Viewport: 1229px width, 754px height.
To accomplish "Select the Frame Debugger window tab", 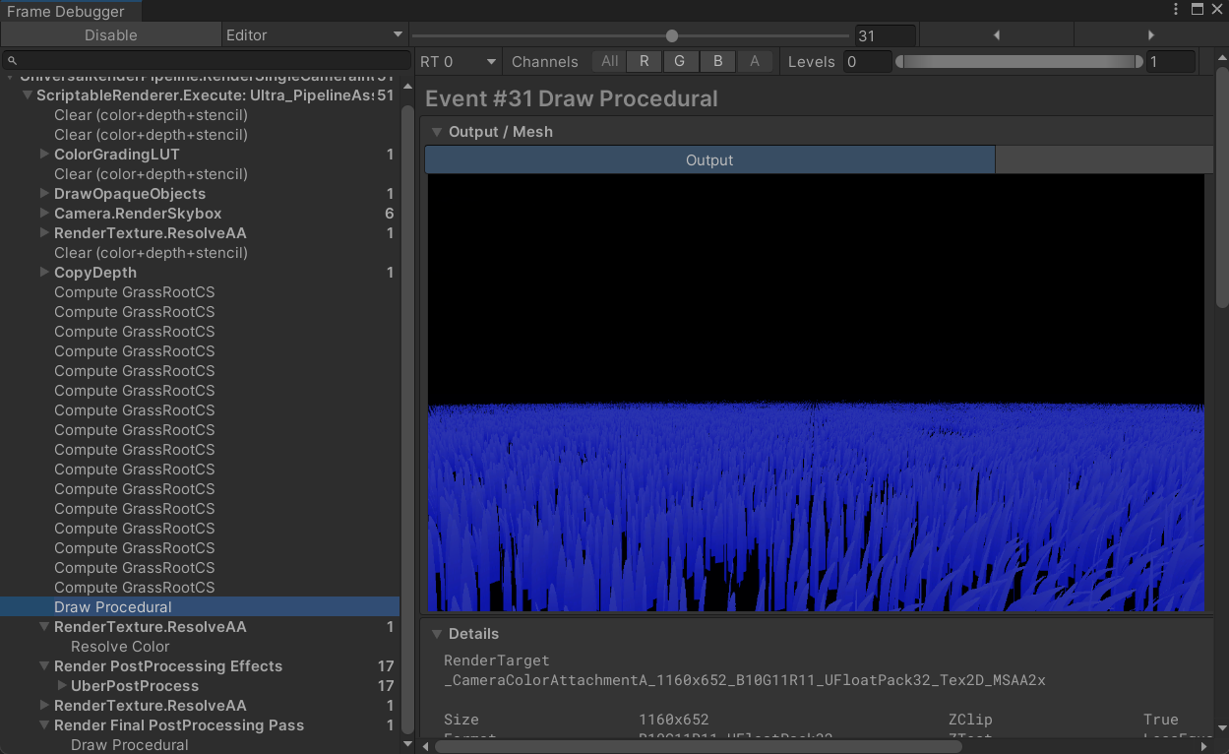I will coord(66,12).
